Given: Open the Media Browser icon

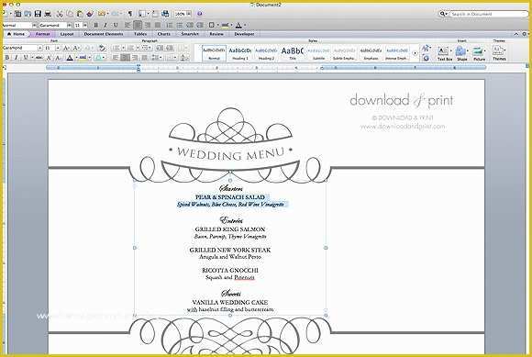Looking at the screenshot, I should [165, 14].
